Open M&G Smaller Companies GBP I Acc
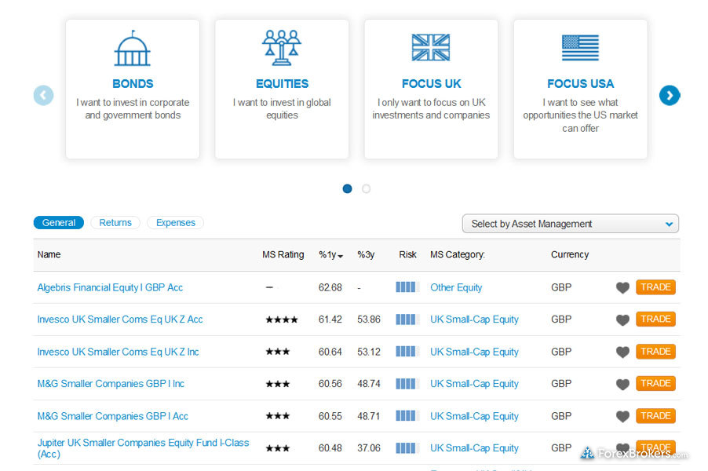The image size is (708, 471). tap(112, 416)
